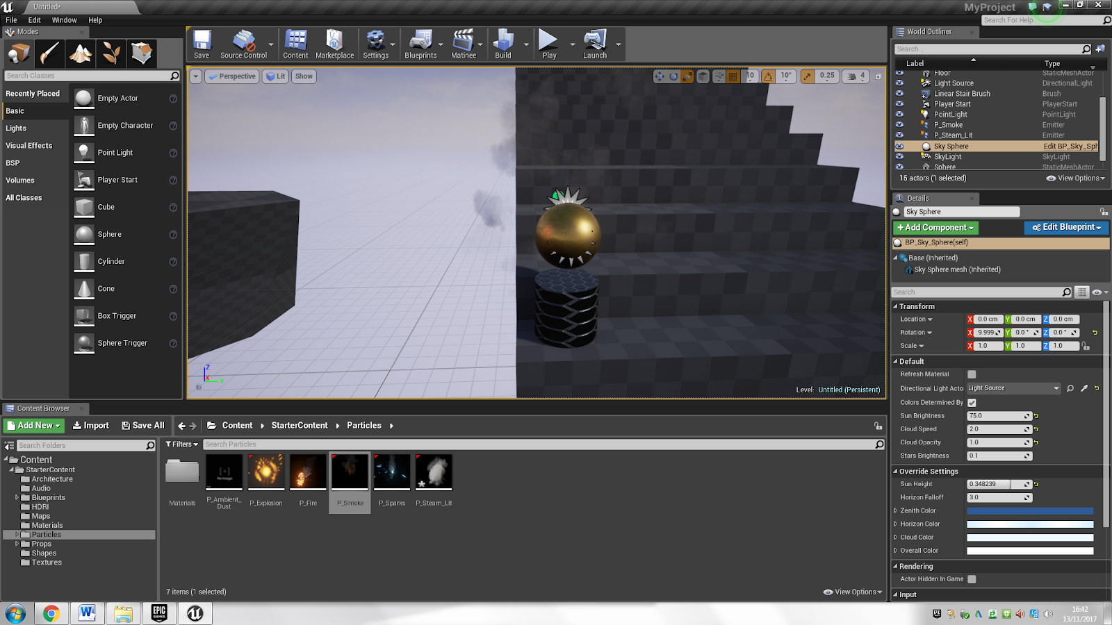
Task: Open the File menu
Action: point(11,20)
